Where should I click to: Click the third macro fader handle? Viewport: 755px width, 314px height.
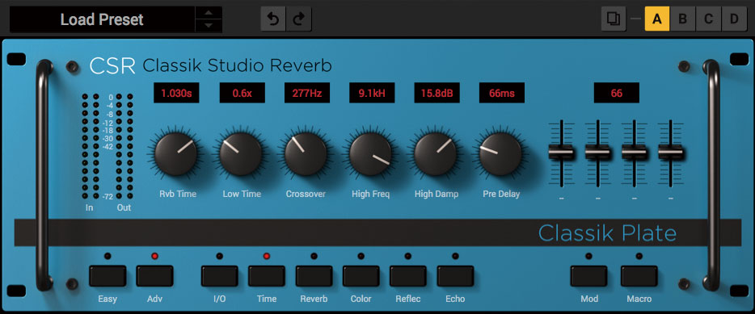pyautogui.click(x=634, y=153)
